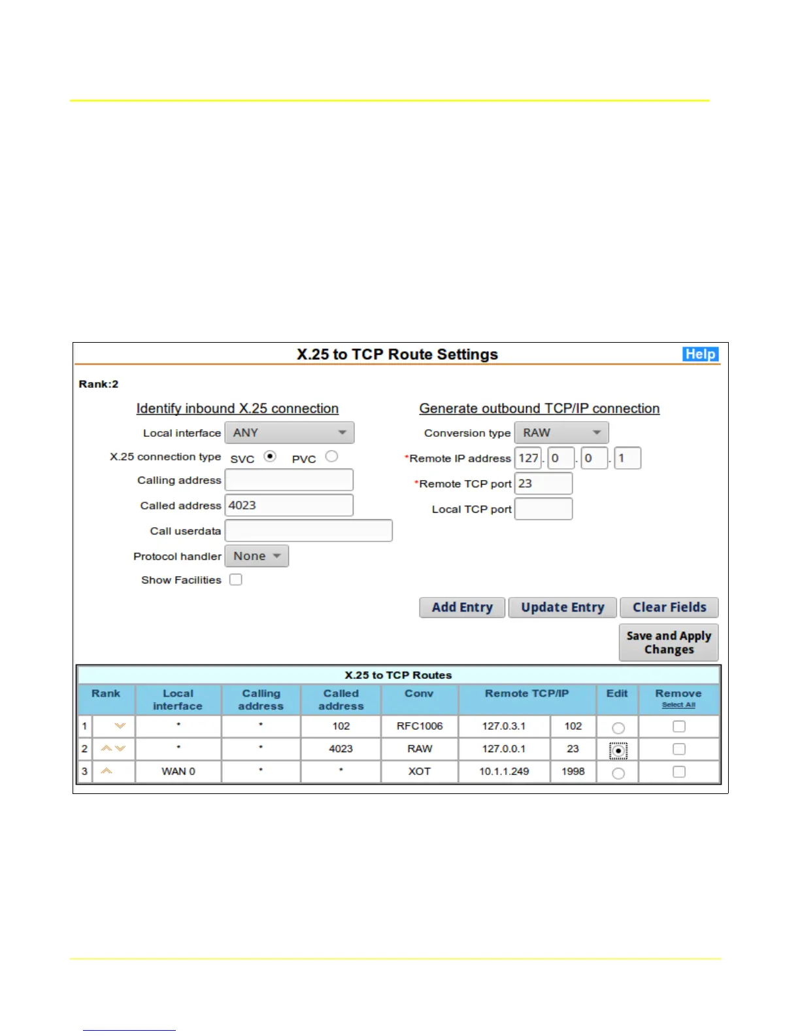
Task: Enable the Show Facilities checkbox
Action: 236,579
